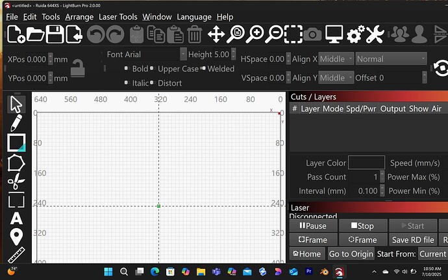Click the Pause button in Laser panel

[x=314, y=225]
